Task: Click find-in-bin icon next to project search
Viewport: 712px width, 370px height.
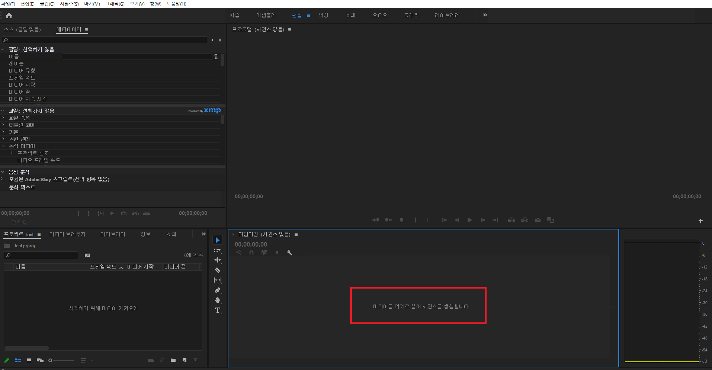Action: (x=87, y=255)
